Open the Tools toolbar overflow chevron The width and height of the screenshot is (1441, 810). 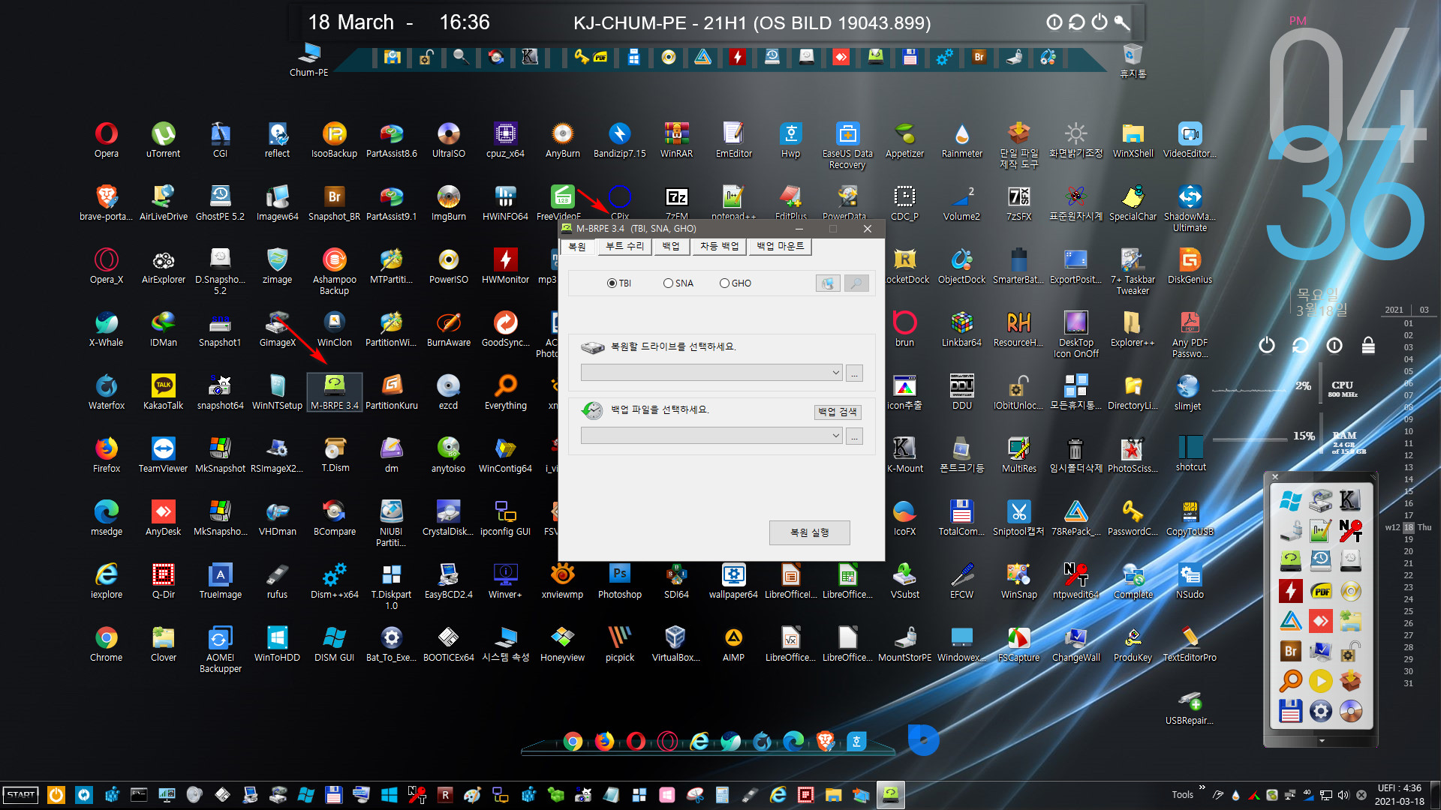tap(1202, 788)
